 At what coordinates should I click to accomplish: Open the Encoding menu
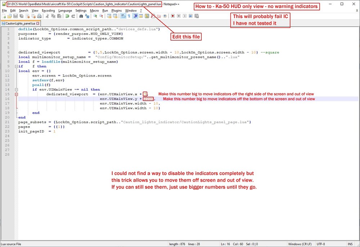tap(48, 10)
